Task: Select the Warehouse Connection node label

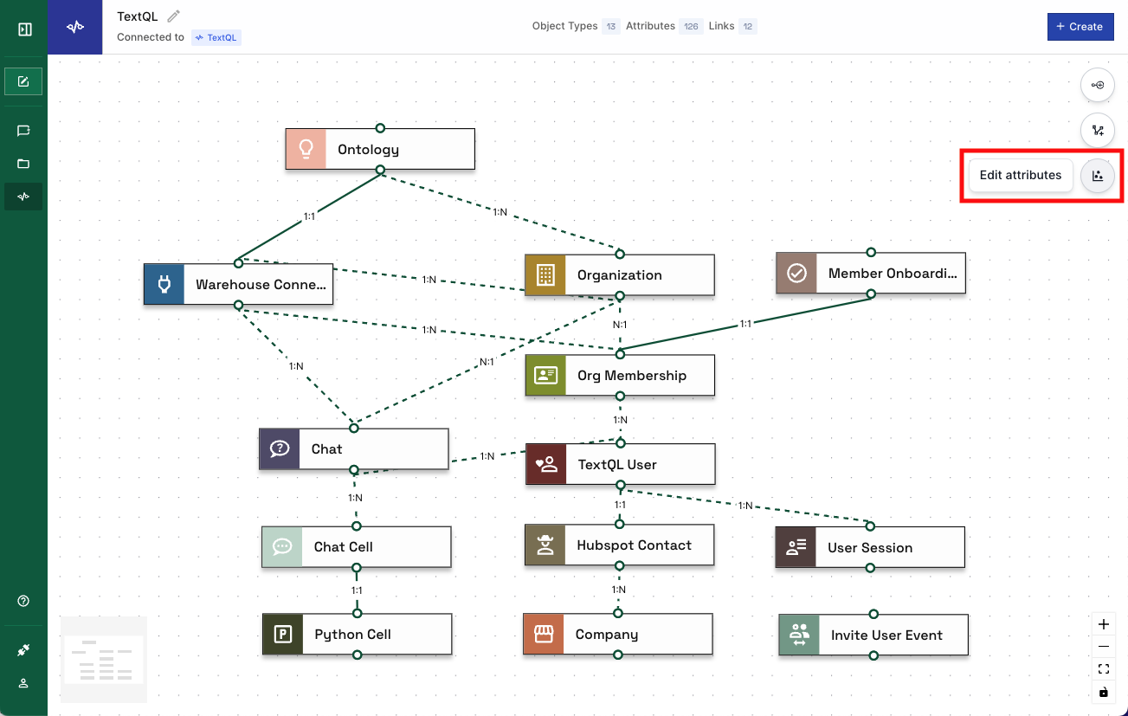Action: [261, 284]
